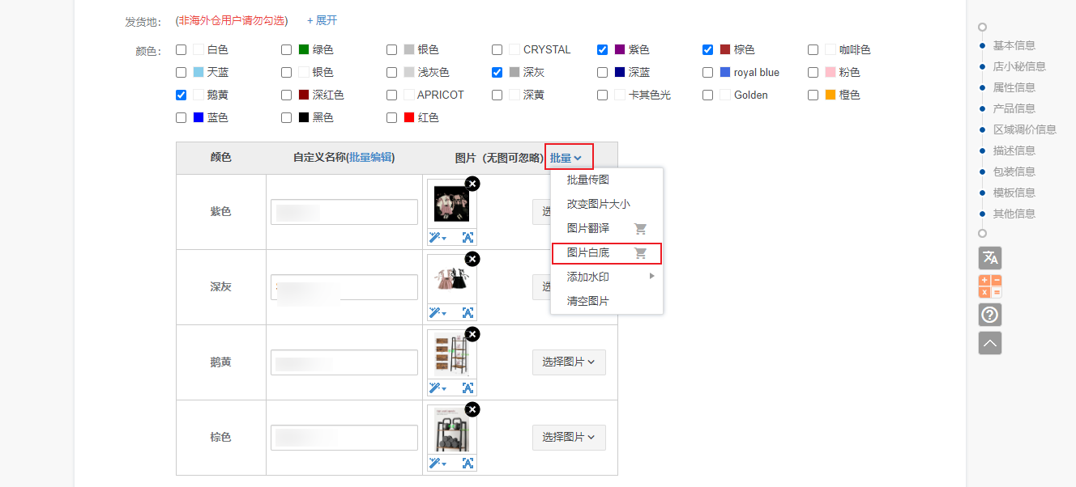Viewport: 1076px width, 487px height.
Task: Click the orange 橙色 color swatch
Action: click(830, 95)
